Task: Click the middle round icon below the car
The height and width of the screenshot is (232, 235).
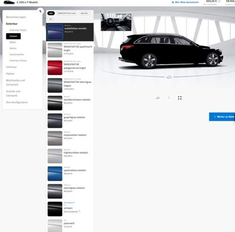Action: pyautogui.click(x=169, y=98)
